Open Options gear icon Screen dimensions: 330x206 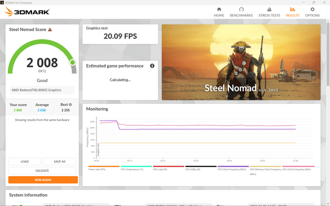tap(312, 9)
